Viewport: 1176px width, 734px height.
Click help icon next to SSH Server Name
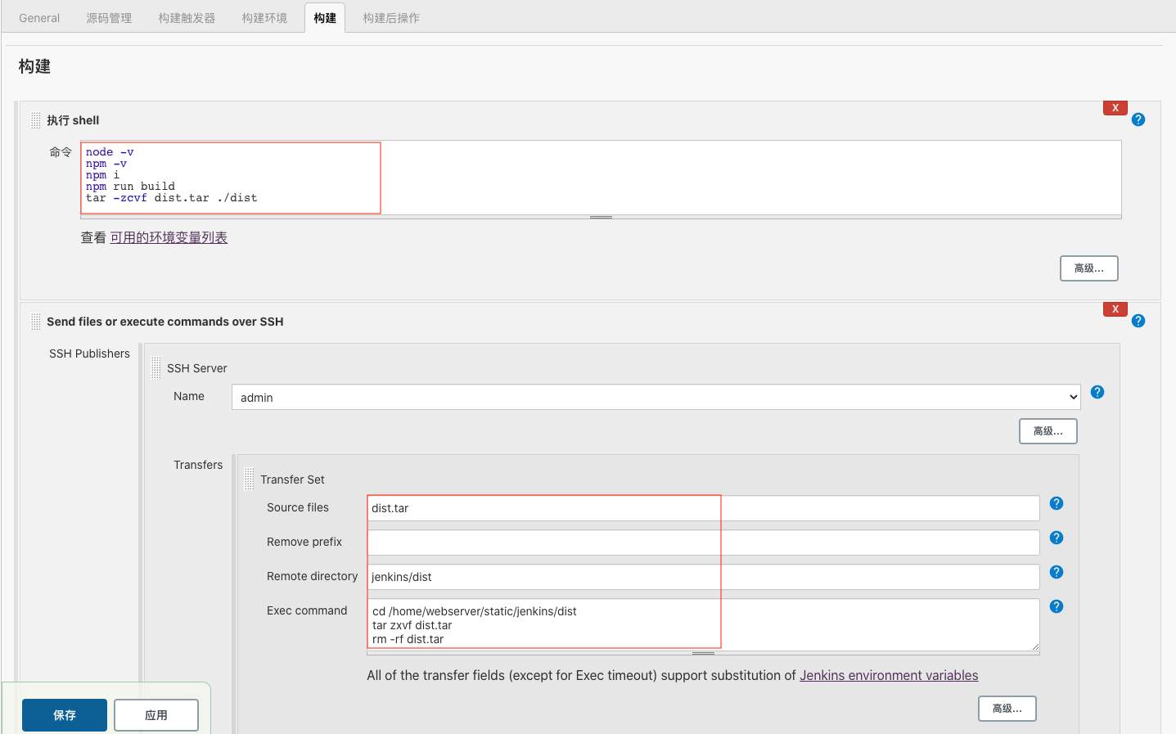click(1097, 392)
